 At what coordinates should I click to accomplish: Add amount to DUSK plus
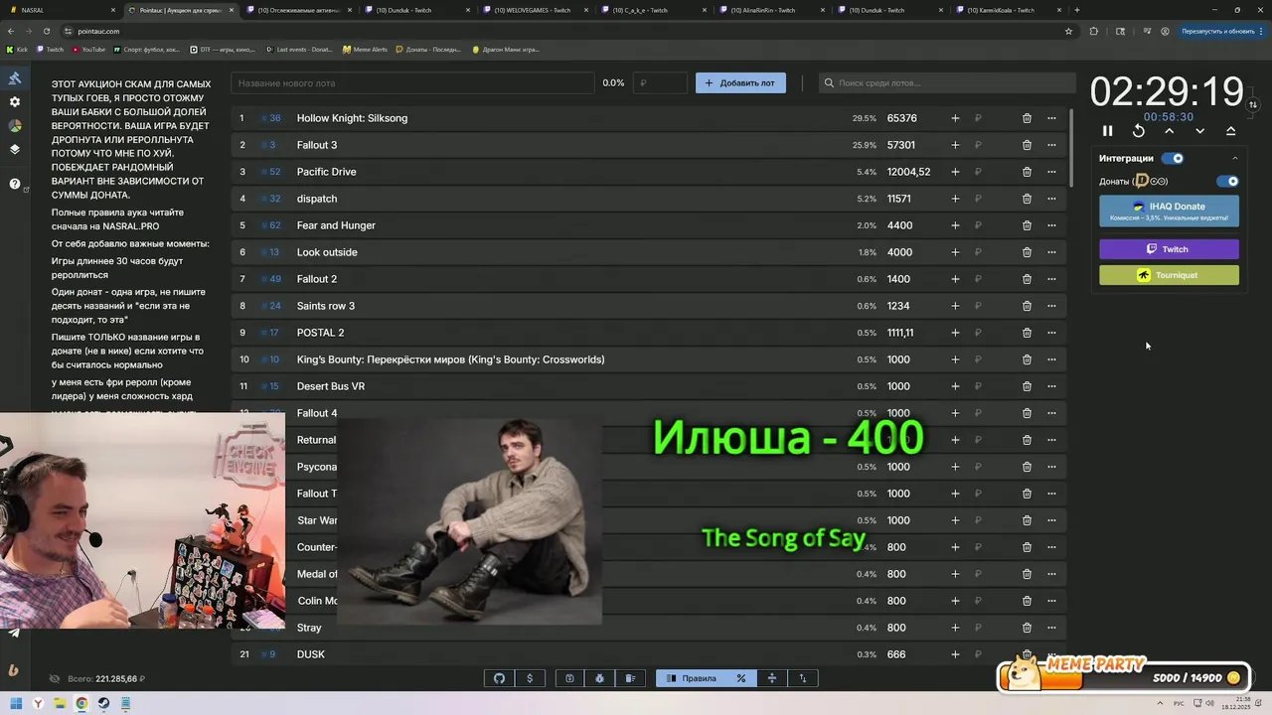(955, 654)
